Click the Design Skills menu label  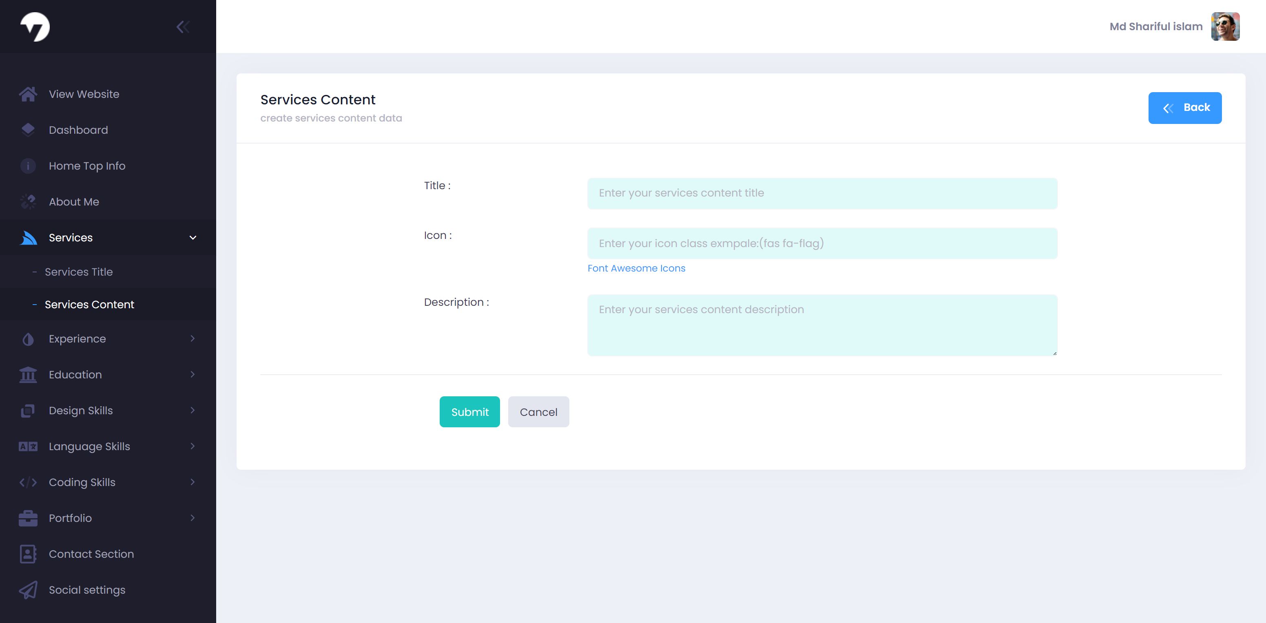click(x=81, y=410)
